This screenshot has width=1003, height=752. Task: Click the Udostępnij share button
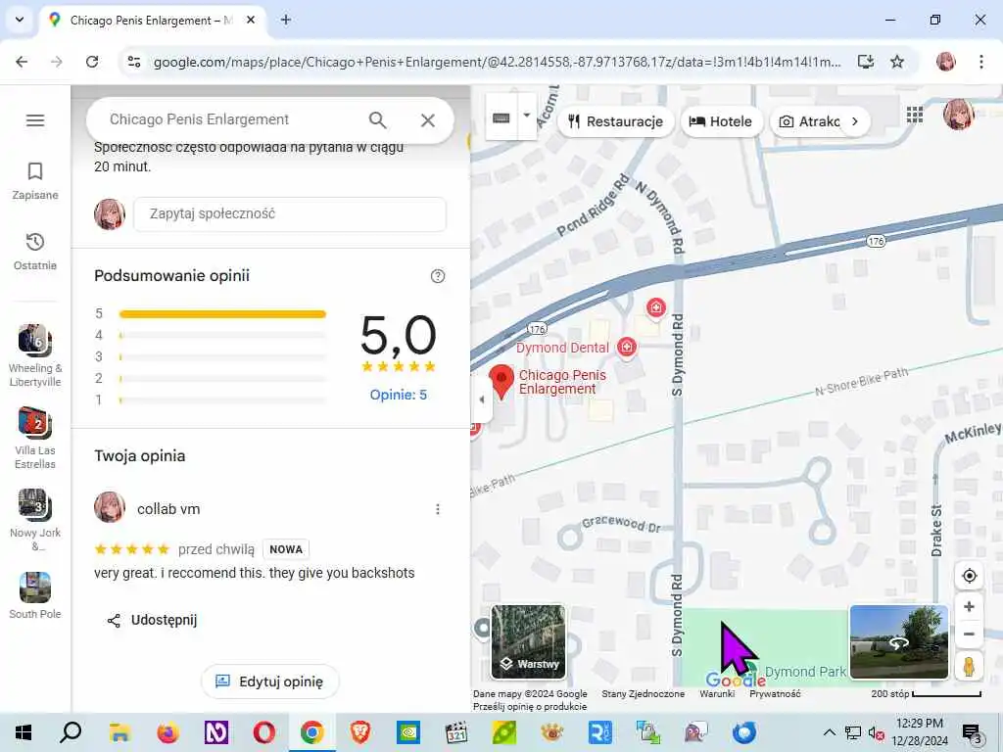tap(152, 620)
